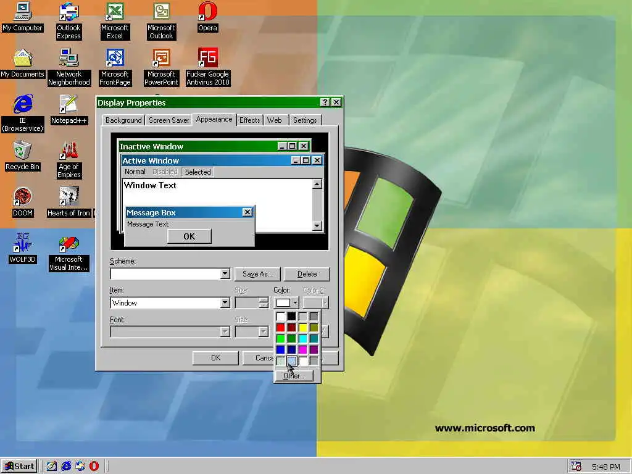Click the Color dropdown arrow button
Image resolution: width=632 pixels, height=474 pixels.
(295, 302)
